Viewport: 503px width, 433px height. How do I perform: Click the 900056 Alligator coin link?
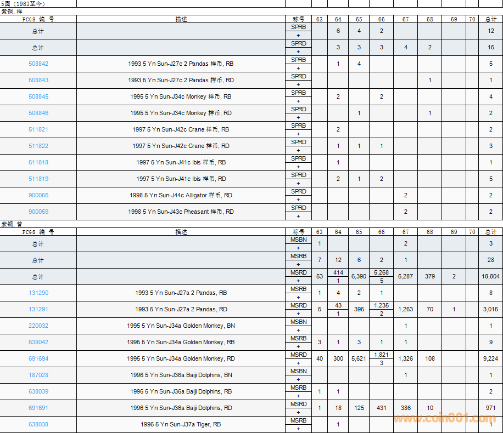coord(38,196)
